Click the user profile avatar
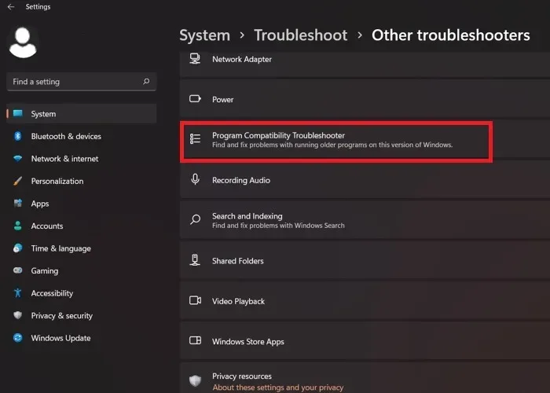Viewport: 550px width, 393px height. [23, 42]
